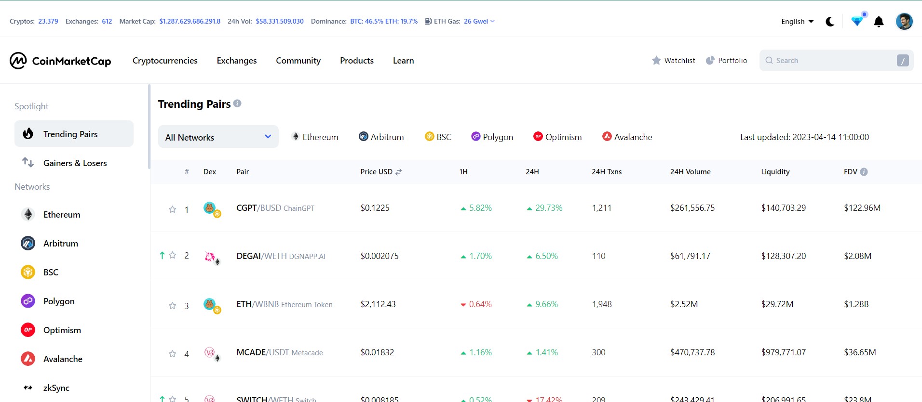The height and width of the screenshot is (402, 922).
Task: Click FDV value $36.65M
Action: click(x=860, y=352)
